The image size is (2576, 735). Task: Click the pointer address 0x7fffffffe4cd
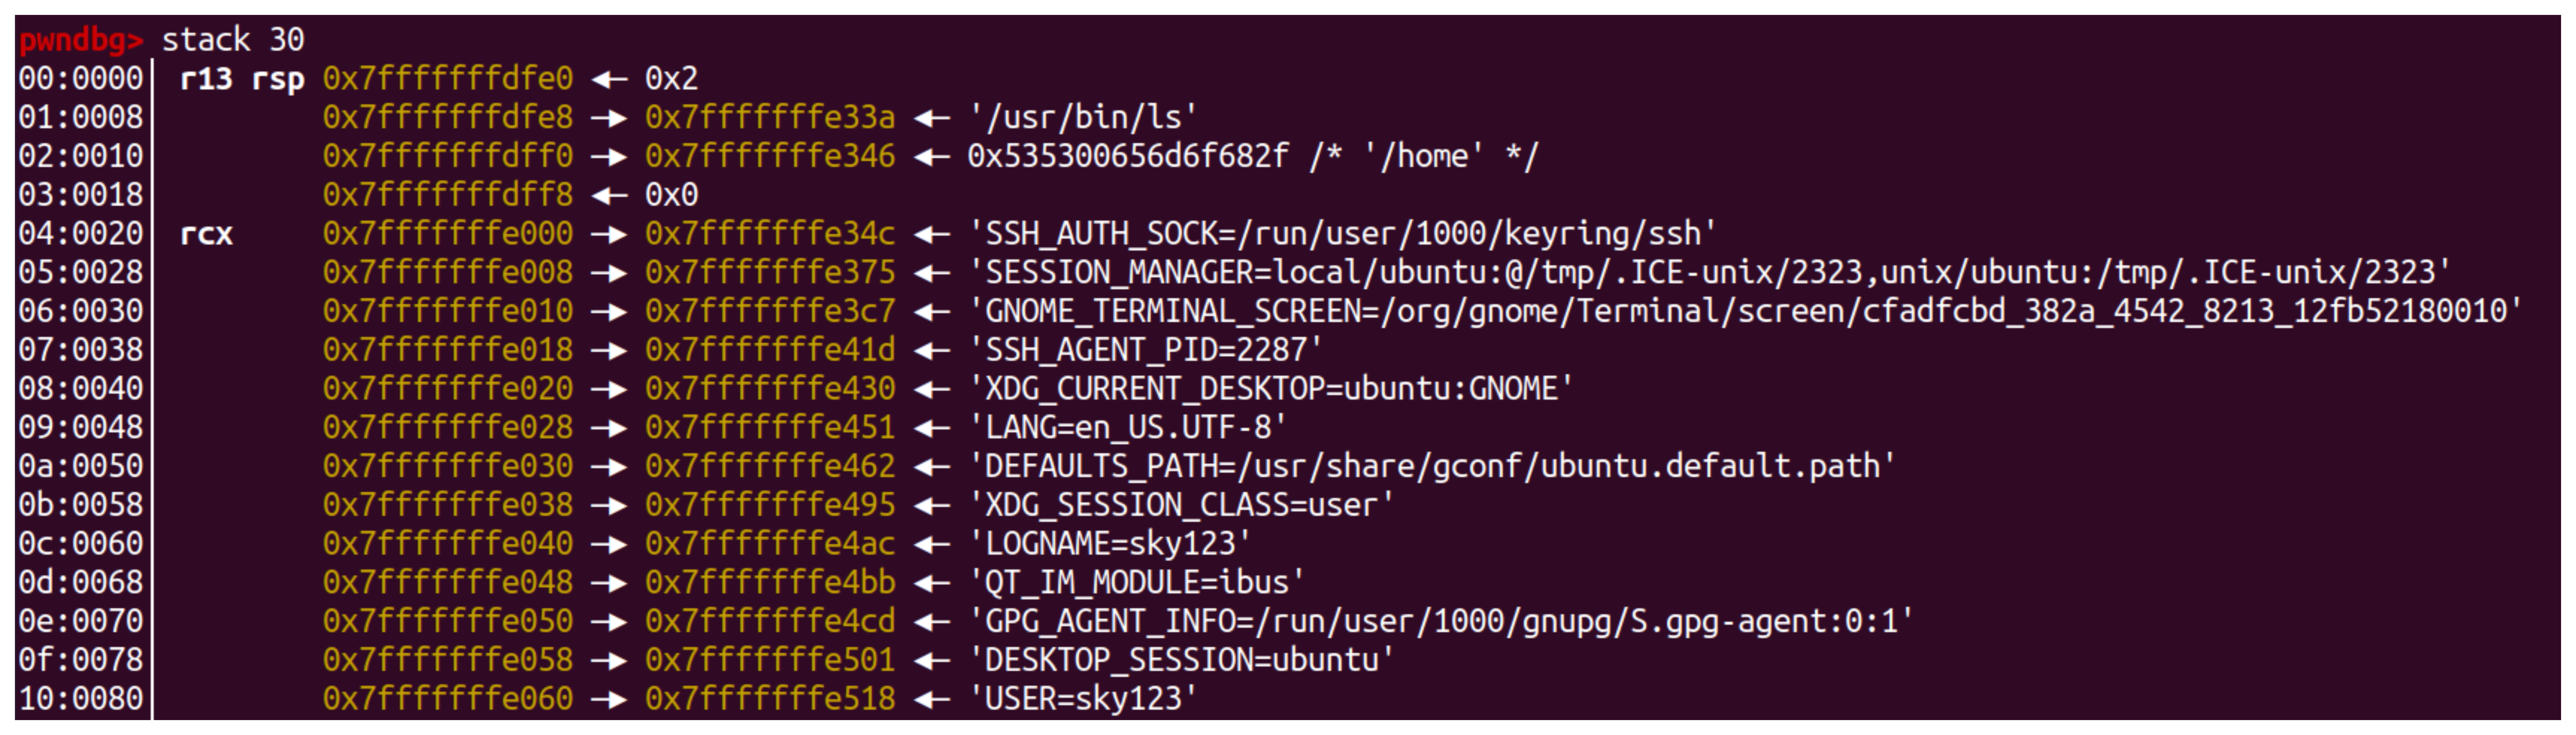(x=769, y=621)
